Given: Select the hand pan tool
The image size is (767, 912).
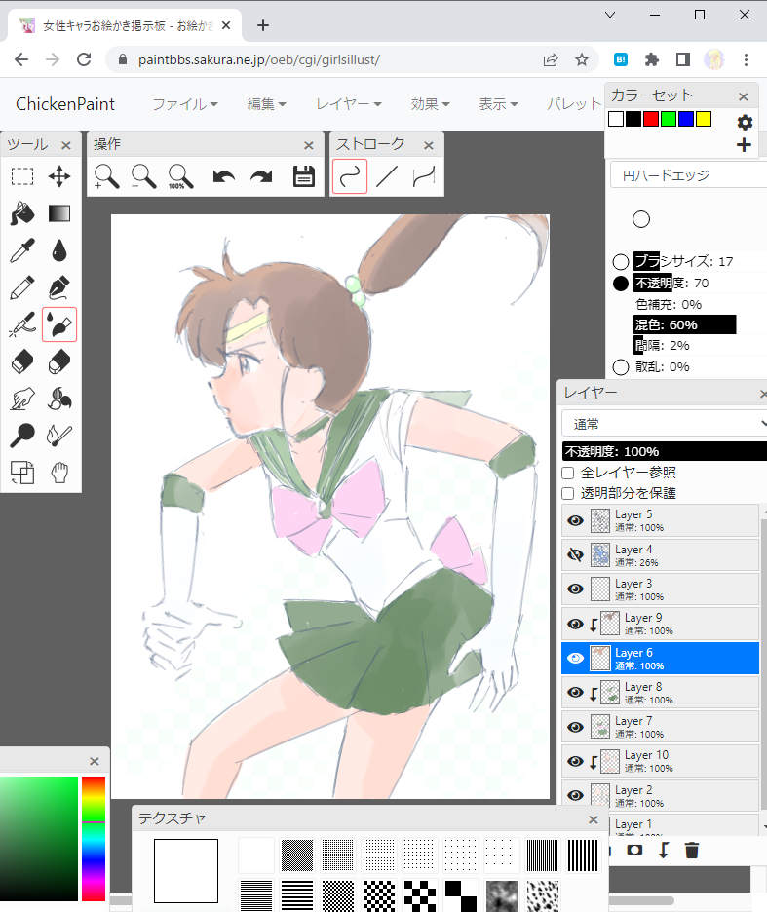Looking at the screenshot, I should [59, 473].
